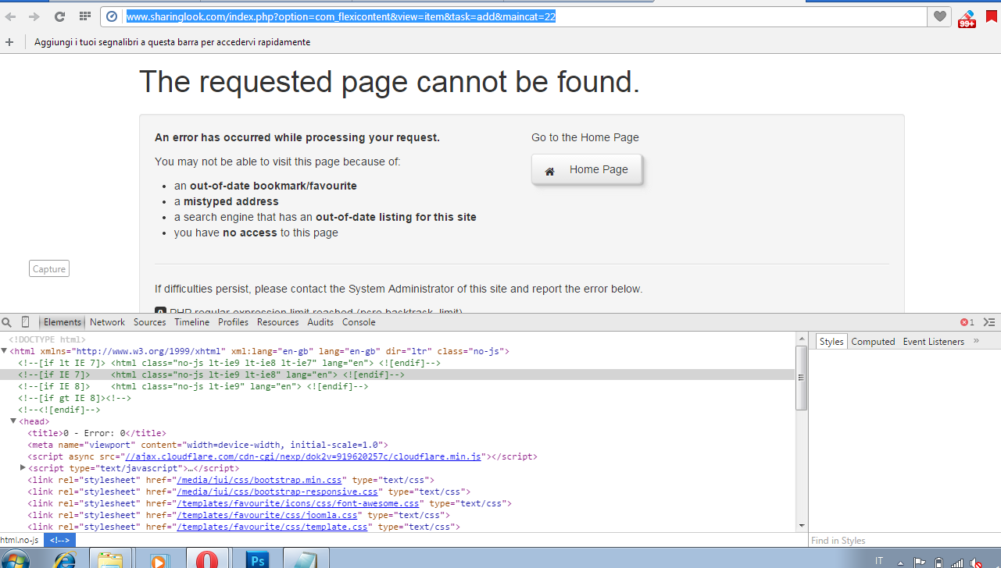This screenshot has width=1001, height=568.
Task: Open Internet Explorer from the taskbar
Action: (64, 560)
